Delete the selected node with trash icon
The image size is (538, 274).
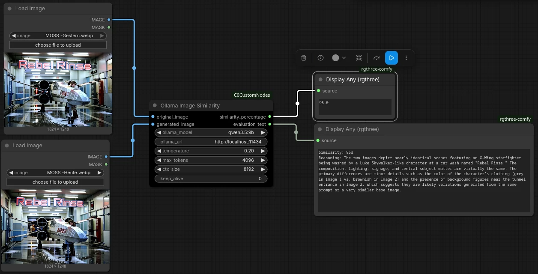tap(304, 58)
